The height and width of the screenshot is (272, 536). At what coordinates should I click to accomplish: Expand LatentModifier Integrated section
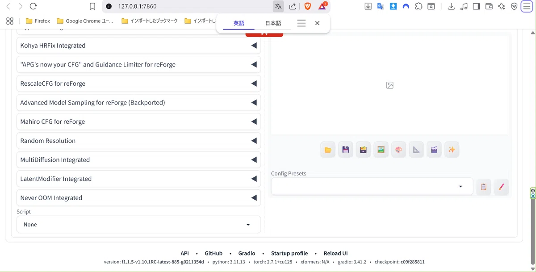click(138, 179)
